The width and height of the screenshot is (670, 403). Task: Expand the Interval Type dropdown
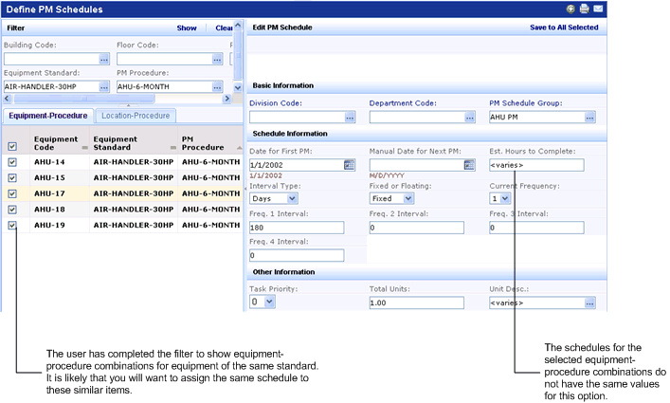click(x=274, y=199)
